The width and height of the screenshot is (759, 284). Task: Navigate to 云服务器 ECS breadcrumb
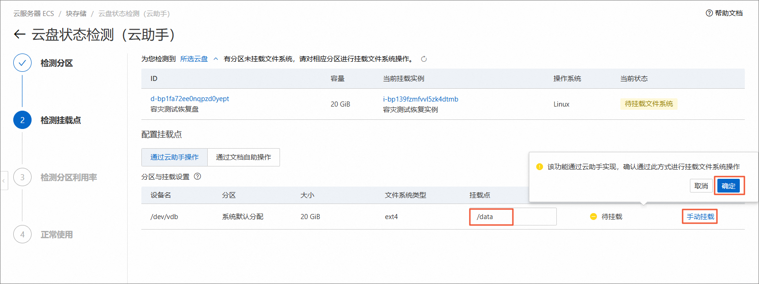tap(33, 14)
